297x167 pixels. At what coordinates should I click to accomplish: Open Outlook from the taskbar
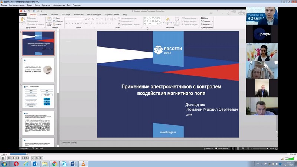35,164
